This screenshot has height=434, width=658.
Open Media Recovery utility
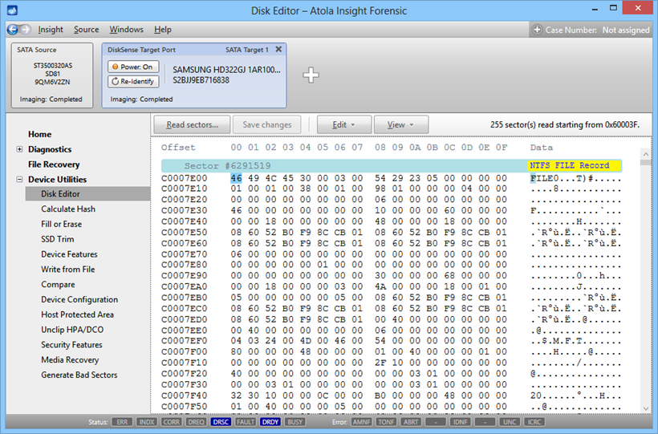pos(70,360)
